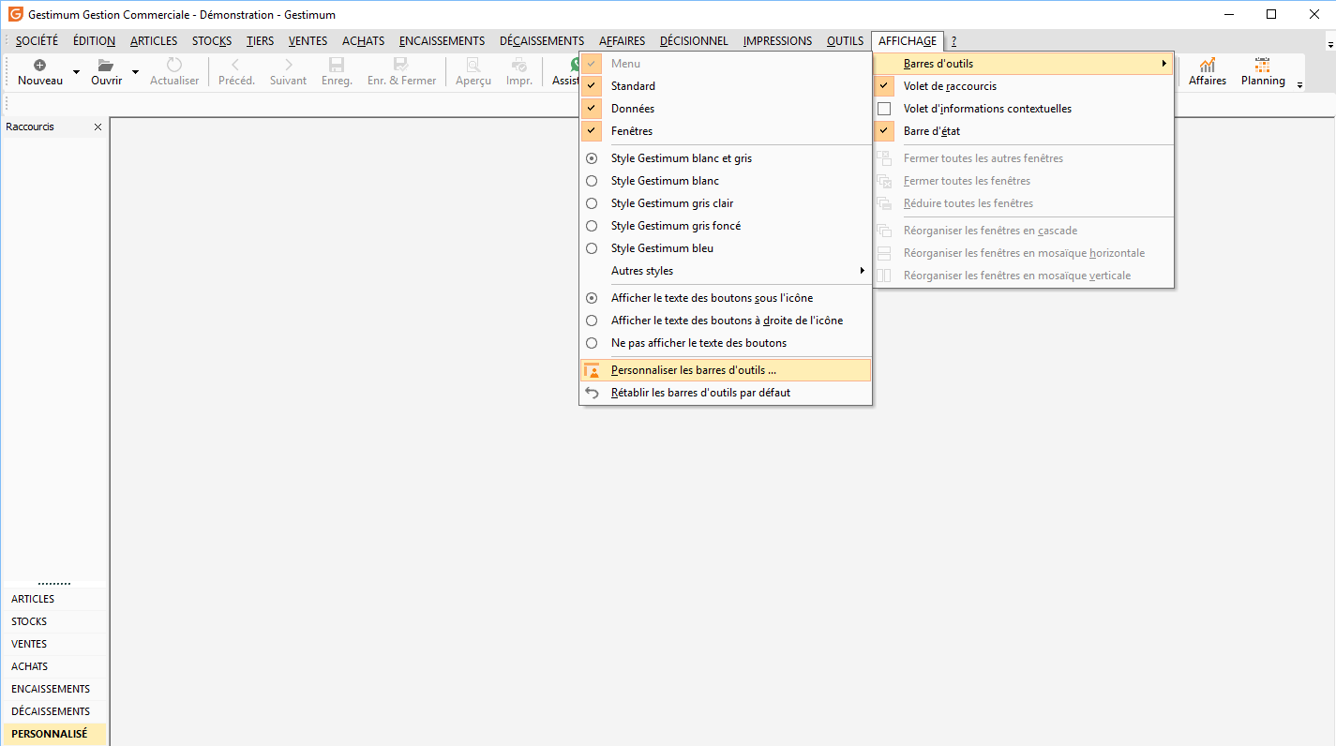Choose Personnaliser les barres d'outils entry
The image size is (1336, 746).
[726, 370]
